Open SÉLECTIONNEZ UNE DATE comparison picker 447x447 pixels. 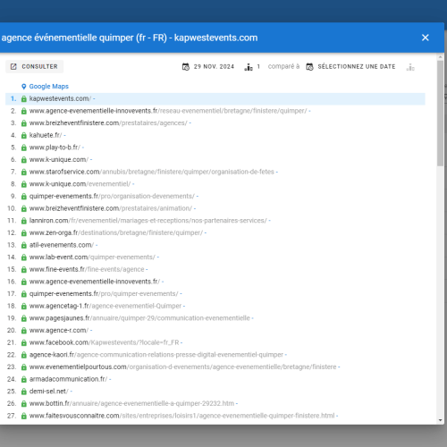click(x=351, y=66)
